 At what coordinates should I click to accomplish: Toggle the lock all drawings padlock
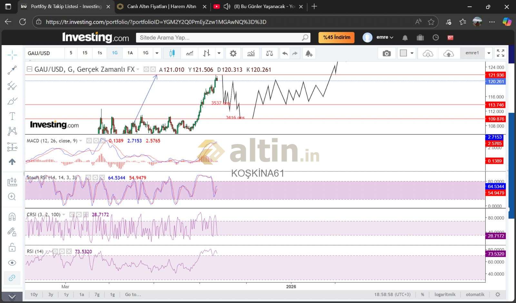tap(12, 247)
